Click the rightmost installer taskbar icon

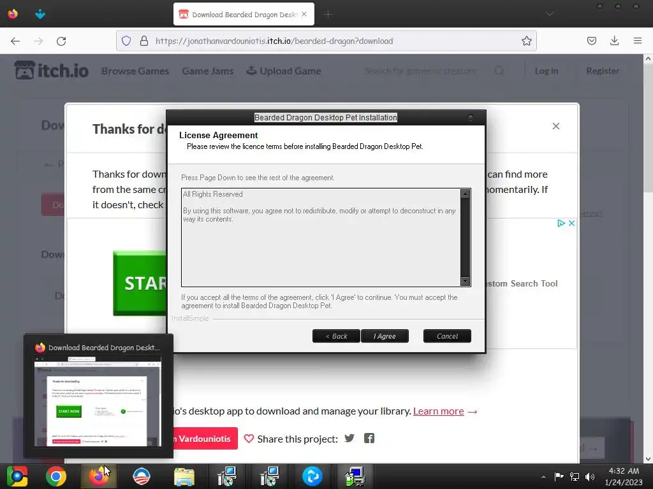(355, 476)
